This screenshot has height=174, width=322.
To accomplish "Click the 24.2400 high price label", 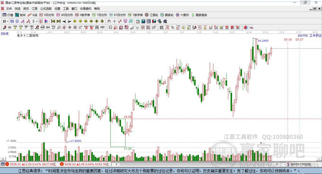I will 263,41.
